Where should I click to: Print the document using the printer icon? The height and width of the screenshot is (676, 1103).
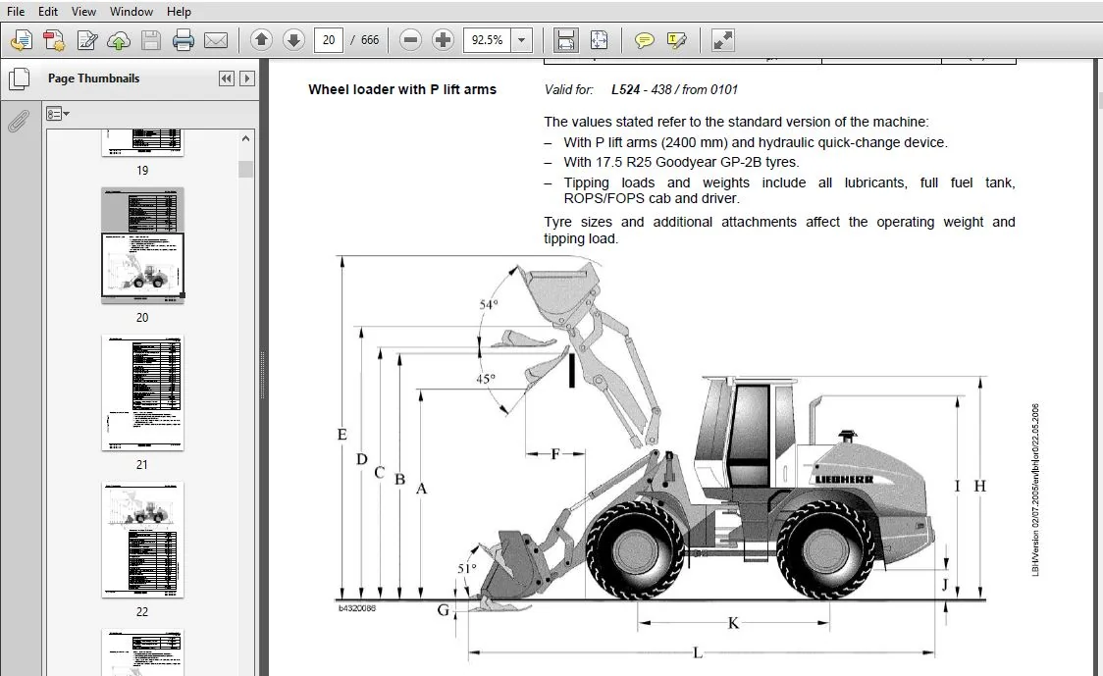pos(183,40)
